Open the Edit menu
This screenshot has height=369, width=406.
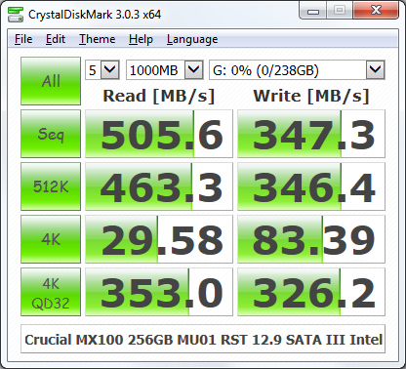[x=56, y=39]
